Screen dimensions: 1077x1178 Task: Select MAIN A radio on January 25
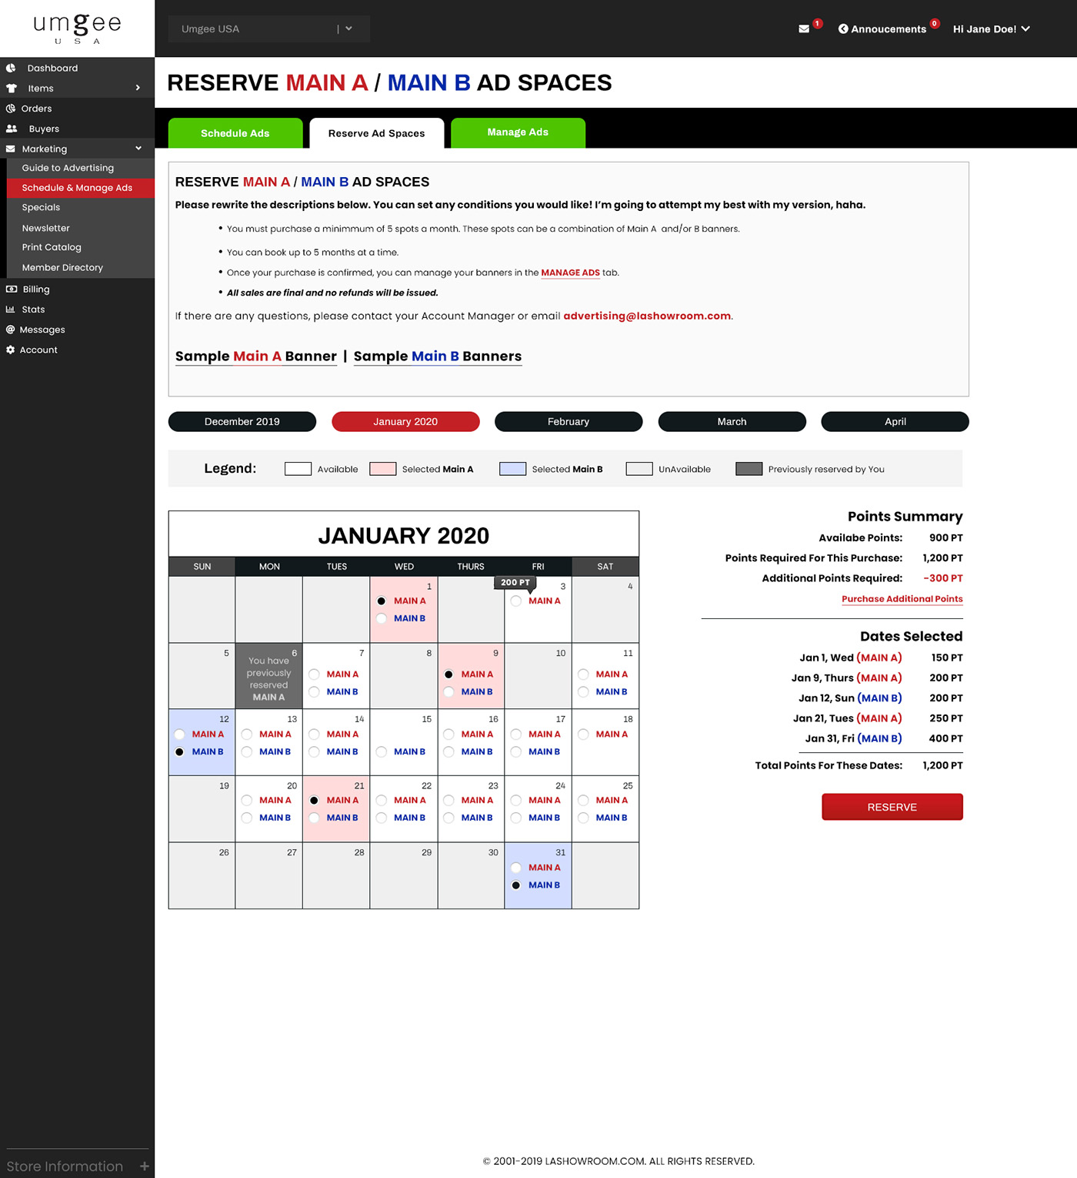point(583,801)
